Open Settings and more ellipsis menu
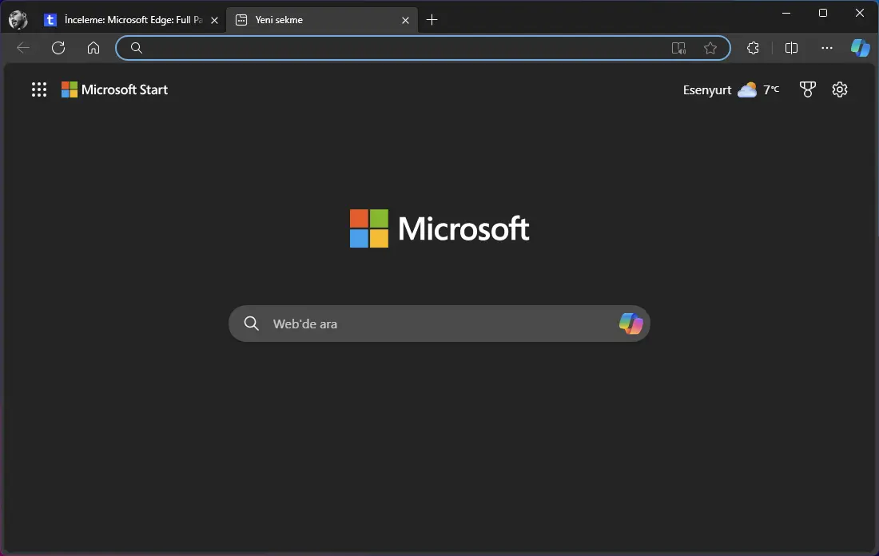 tap(827, 48)
